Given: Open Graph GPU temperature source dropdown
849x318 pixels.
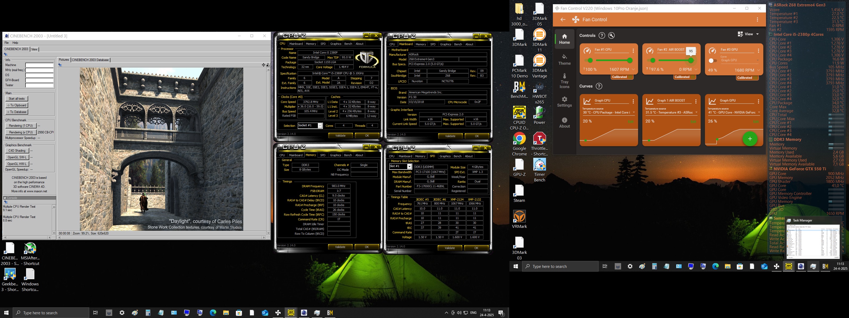Looking at the screenshot, I should tap(734, 112).
